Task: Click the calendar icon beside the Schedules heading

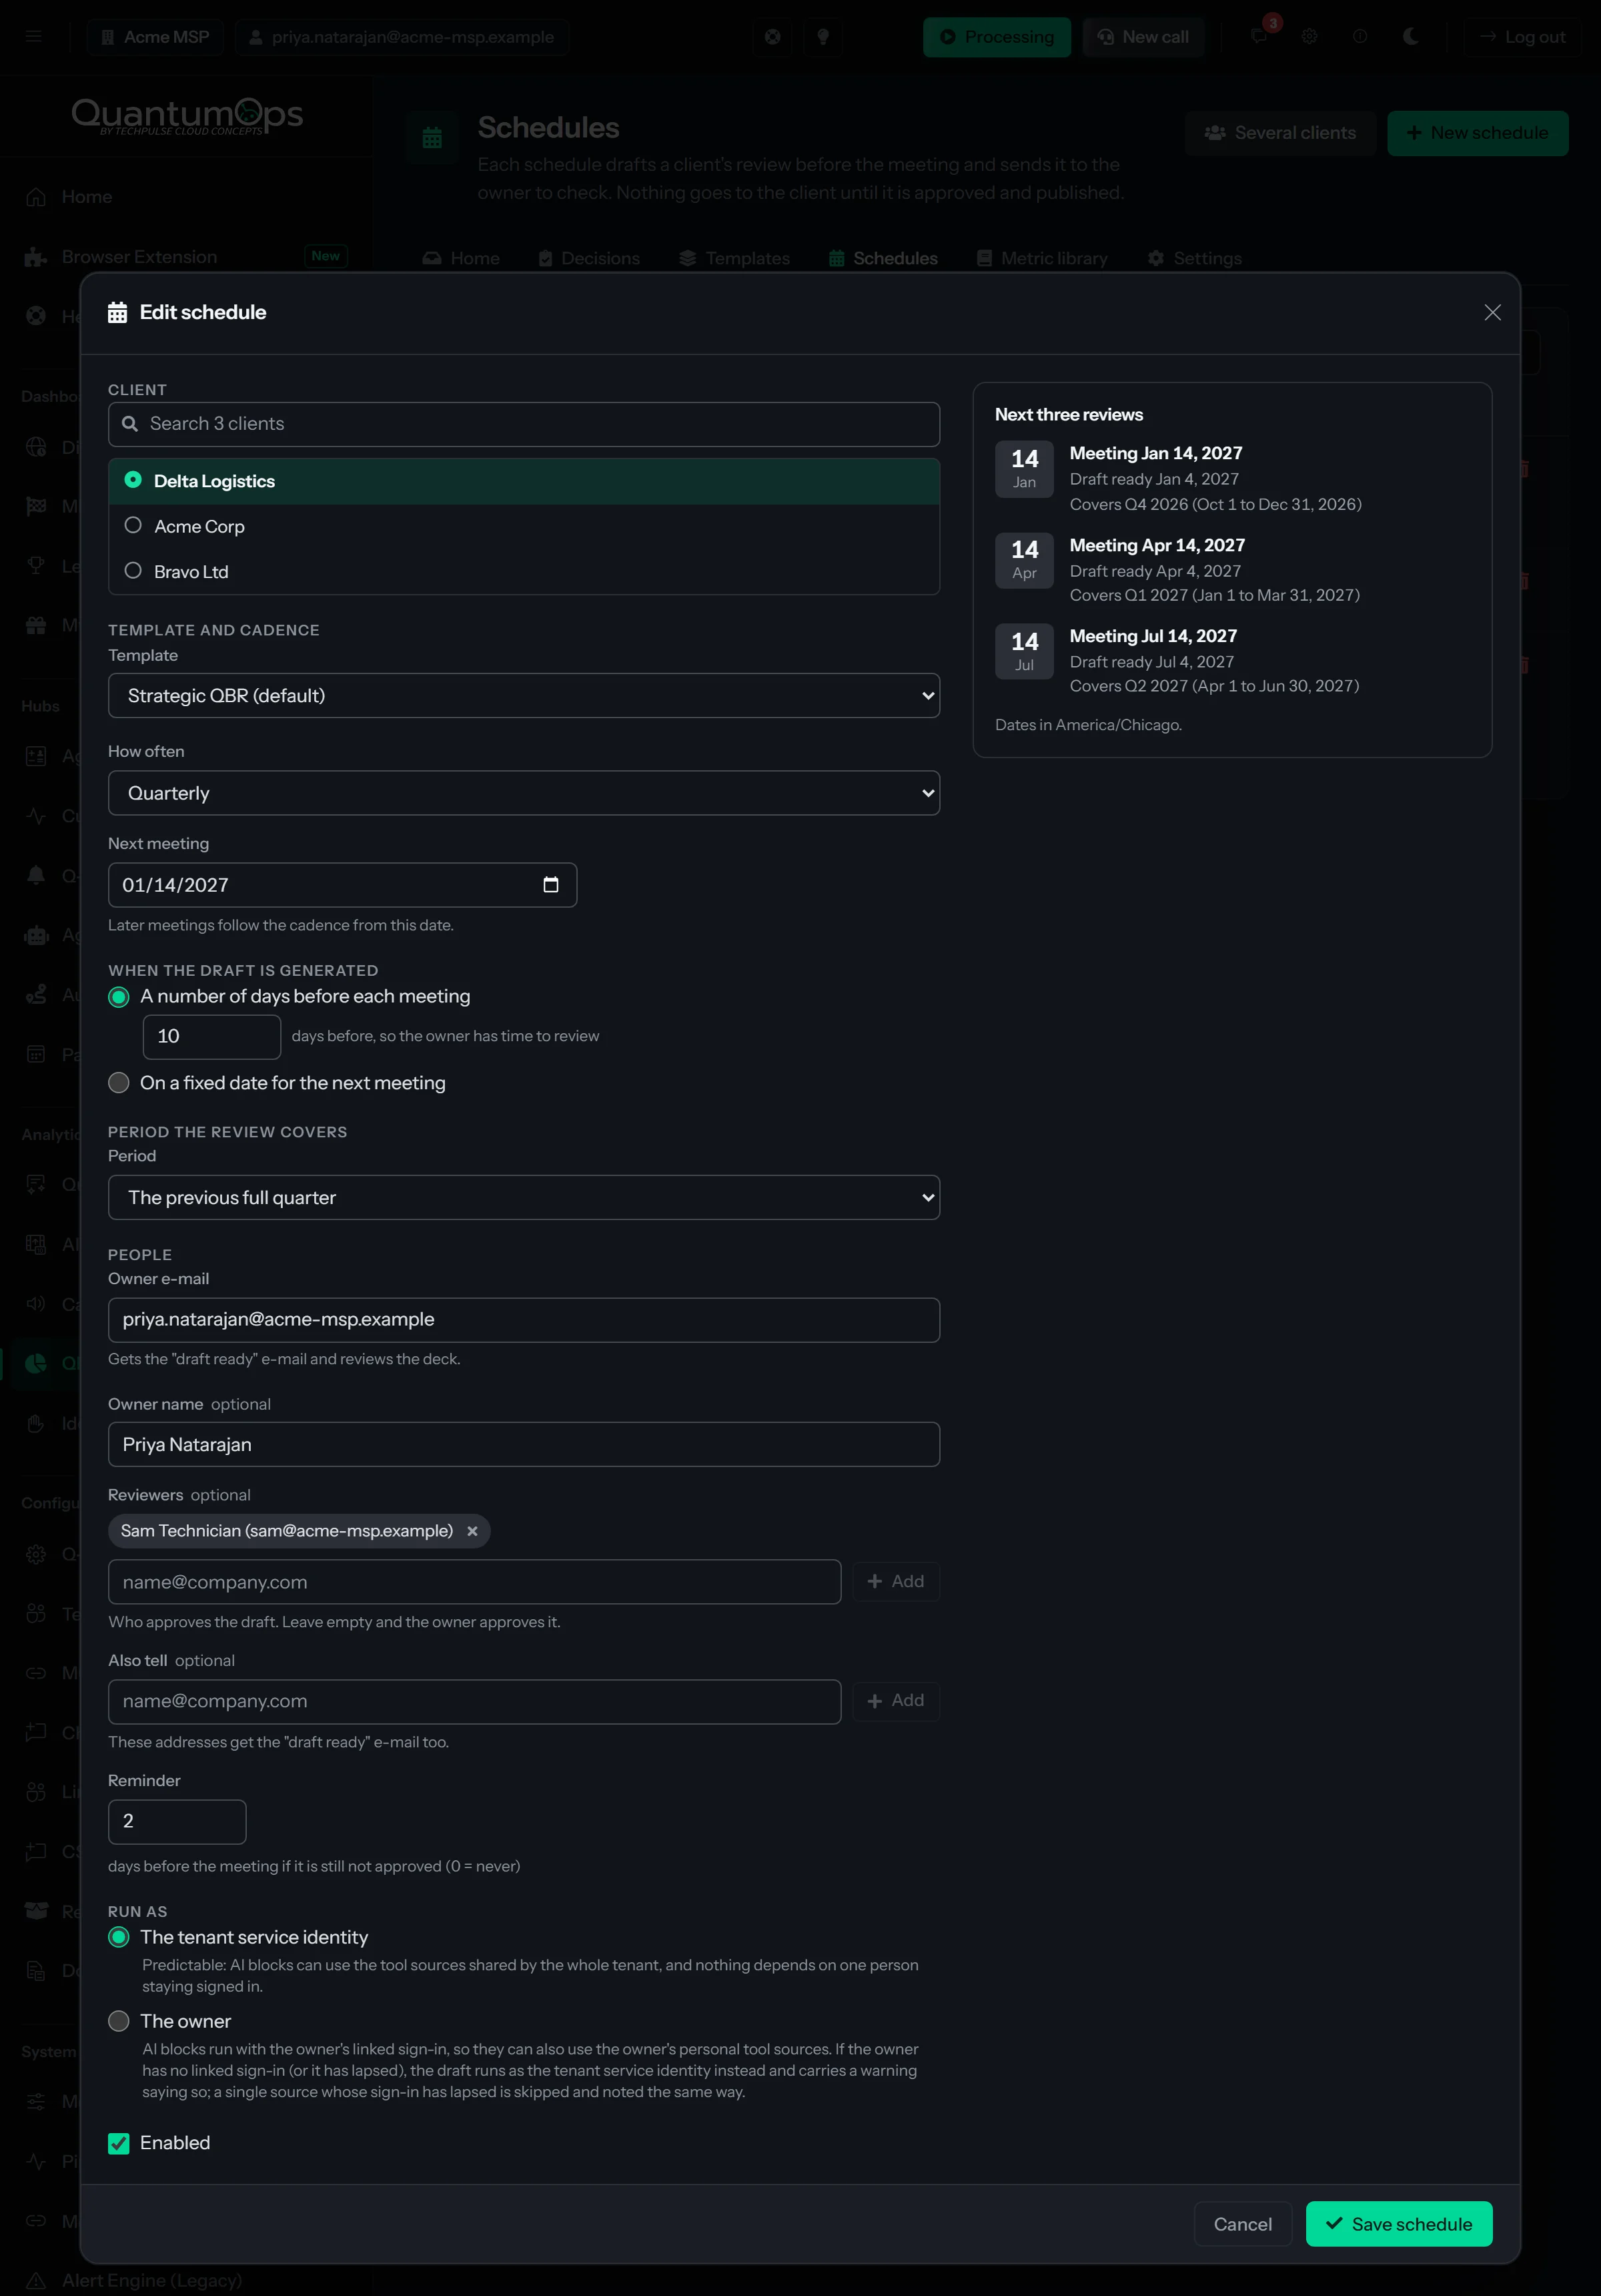Action: tap(432, 138)
